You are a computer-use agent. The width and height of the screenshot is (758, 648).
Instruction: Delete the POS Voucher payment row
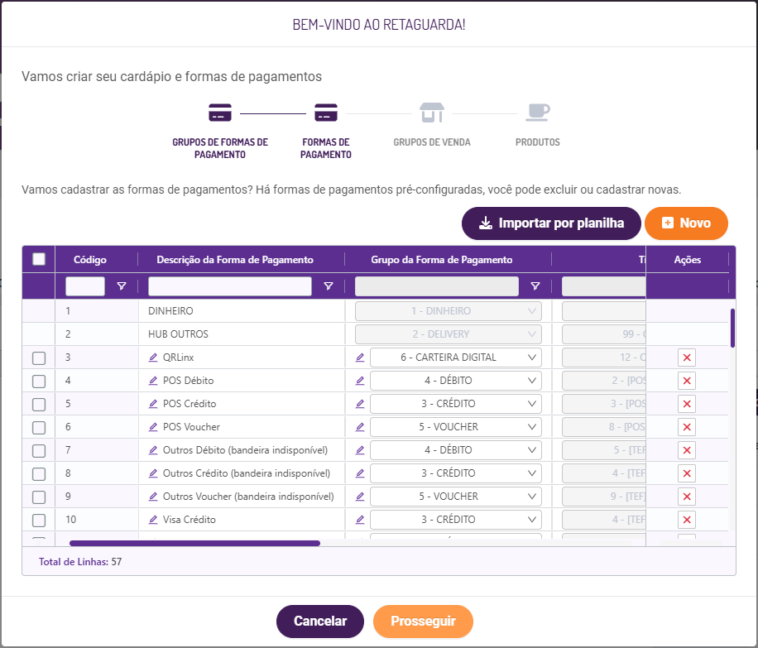[x=687, y=427]
